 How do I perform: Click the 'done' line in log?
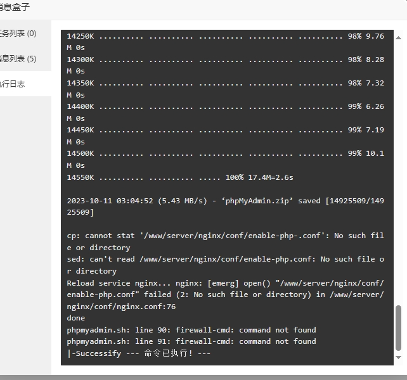click(x=76, y=318)
